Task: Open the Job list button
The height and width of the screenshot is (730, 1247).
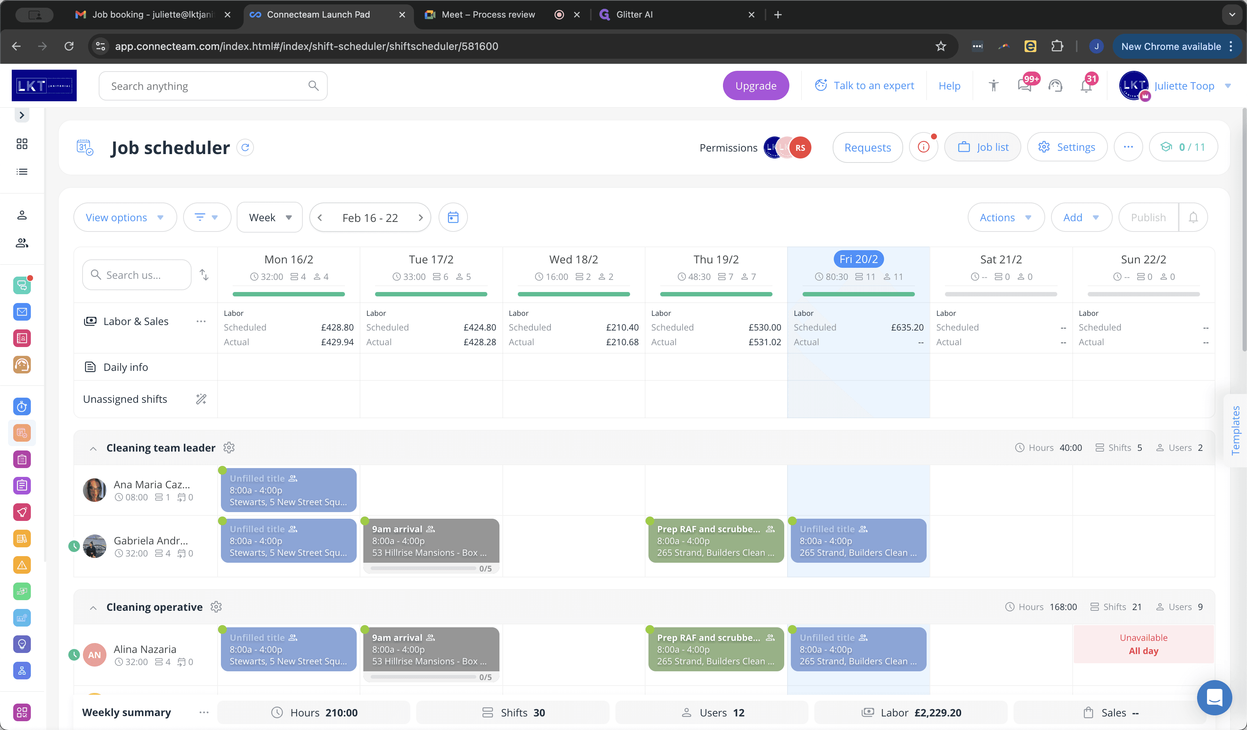Action: [x=982, y=147]
